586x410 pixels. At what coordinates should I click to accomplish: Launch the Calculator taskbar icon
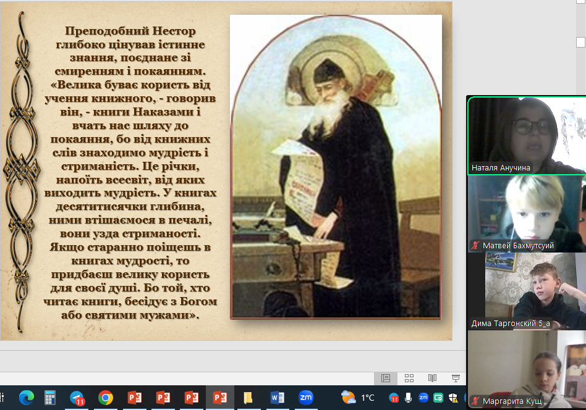click(49, 398)
